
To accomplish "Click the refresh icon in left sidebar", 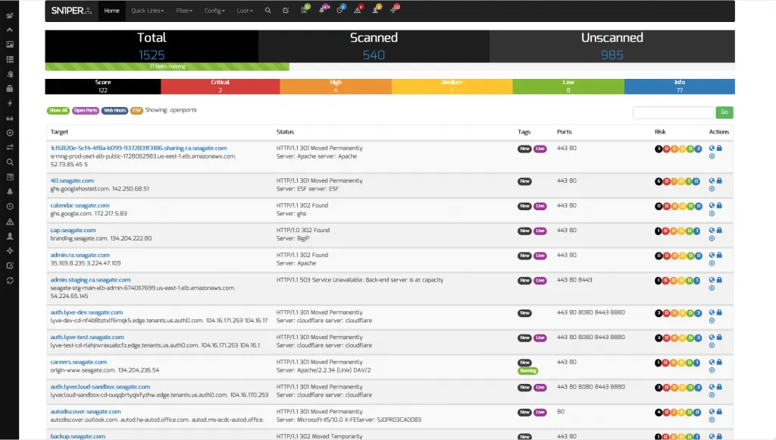I will pos(9,281).
